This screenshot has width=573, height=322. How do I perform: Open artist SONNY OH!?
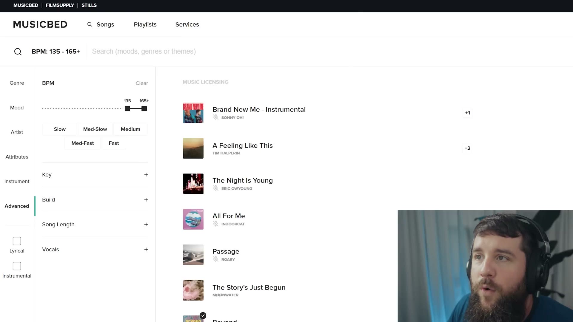(x=232, y=117)
